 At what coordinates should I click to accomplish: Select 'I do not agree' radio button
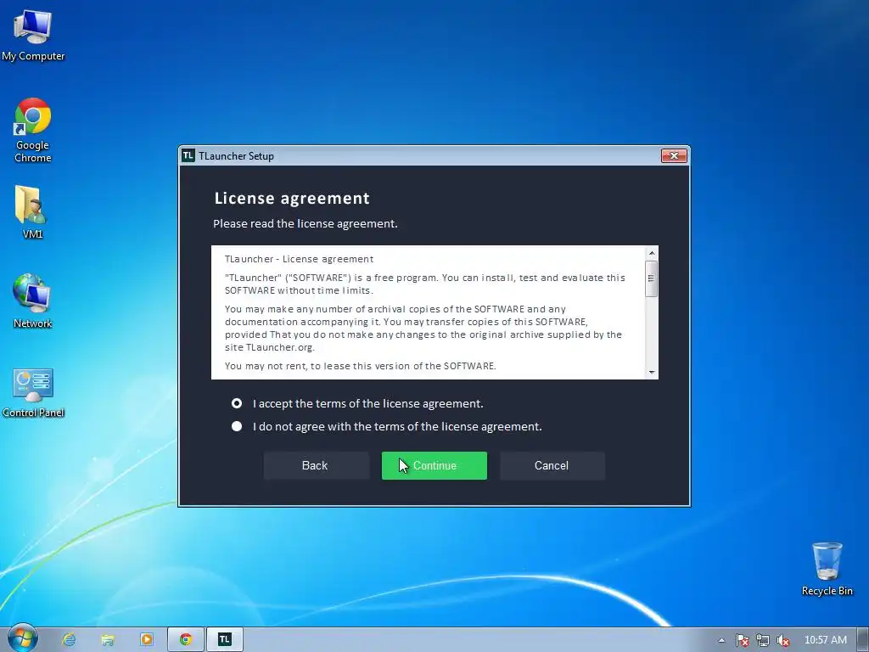(237, 426)
